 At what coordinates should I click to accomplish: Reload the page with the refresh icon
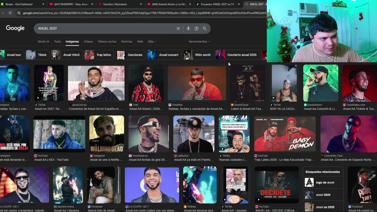click(10, 13)
